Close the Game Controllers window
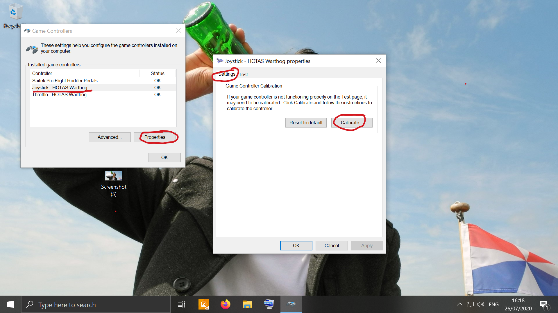 [x=178, y=31]
